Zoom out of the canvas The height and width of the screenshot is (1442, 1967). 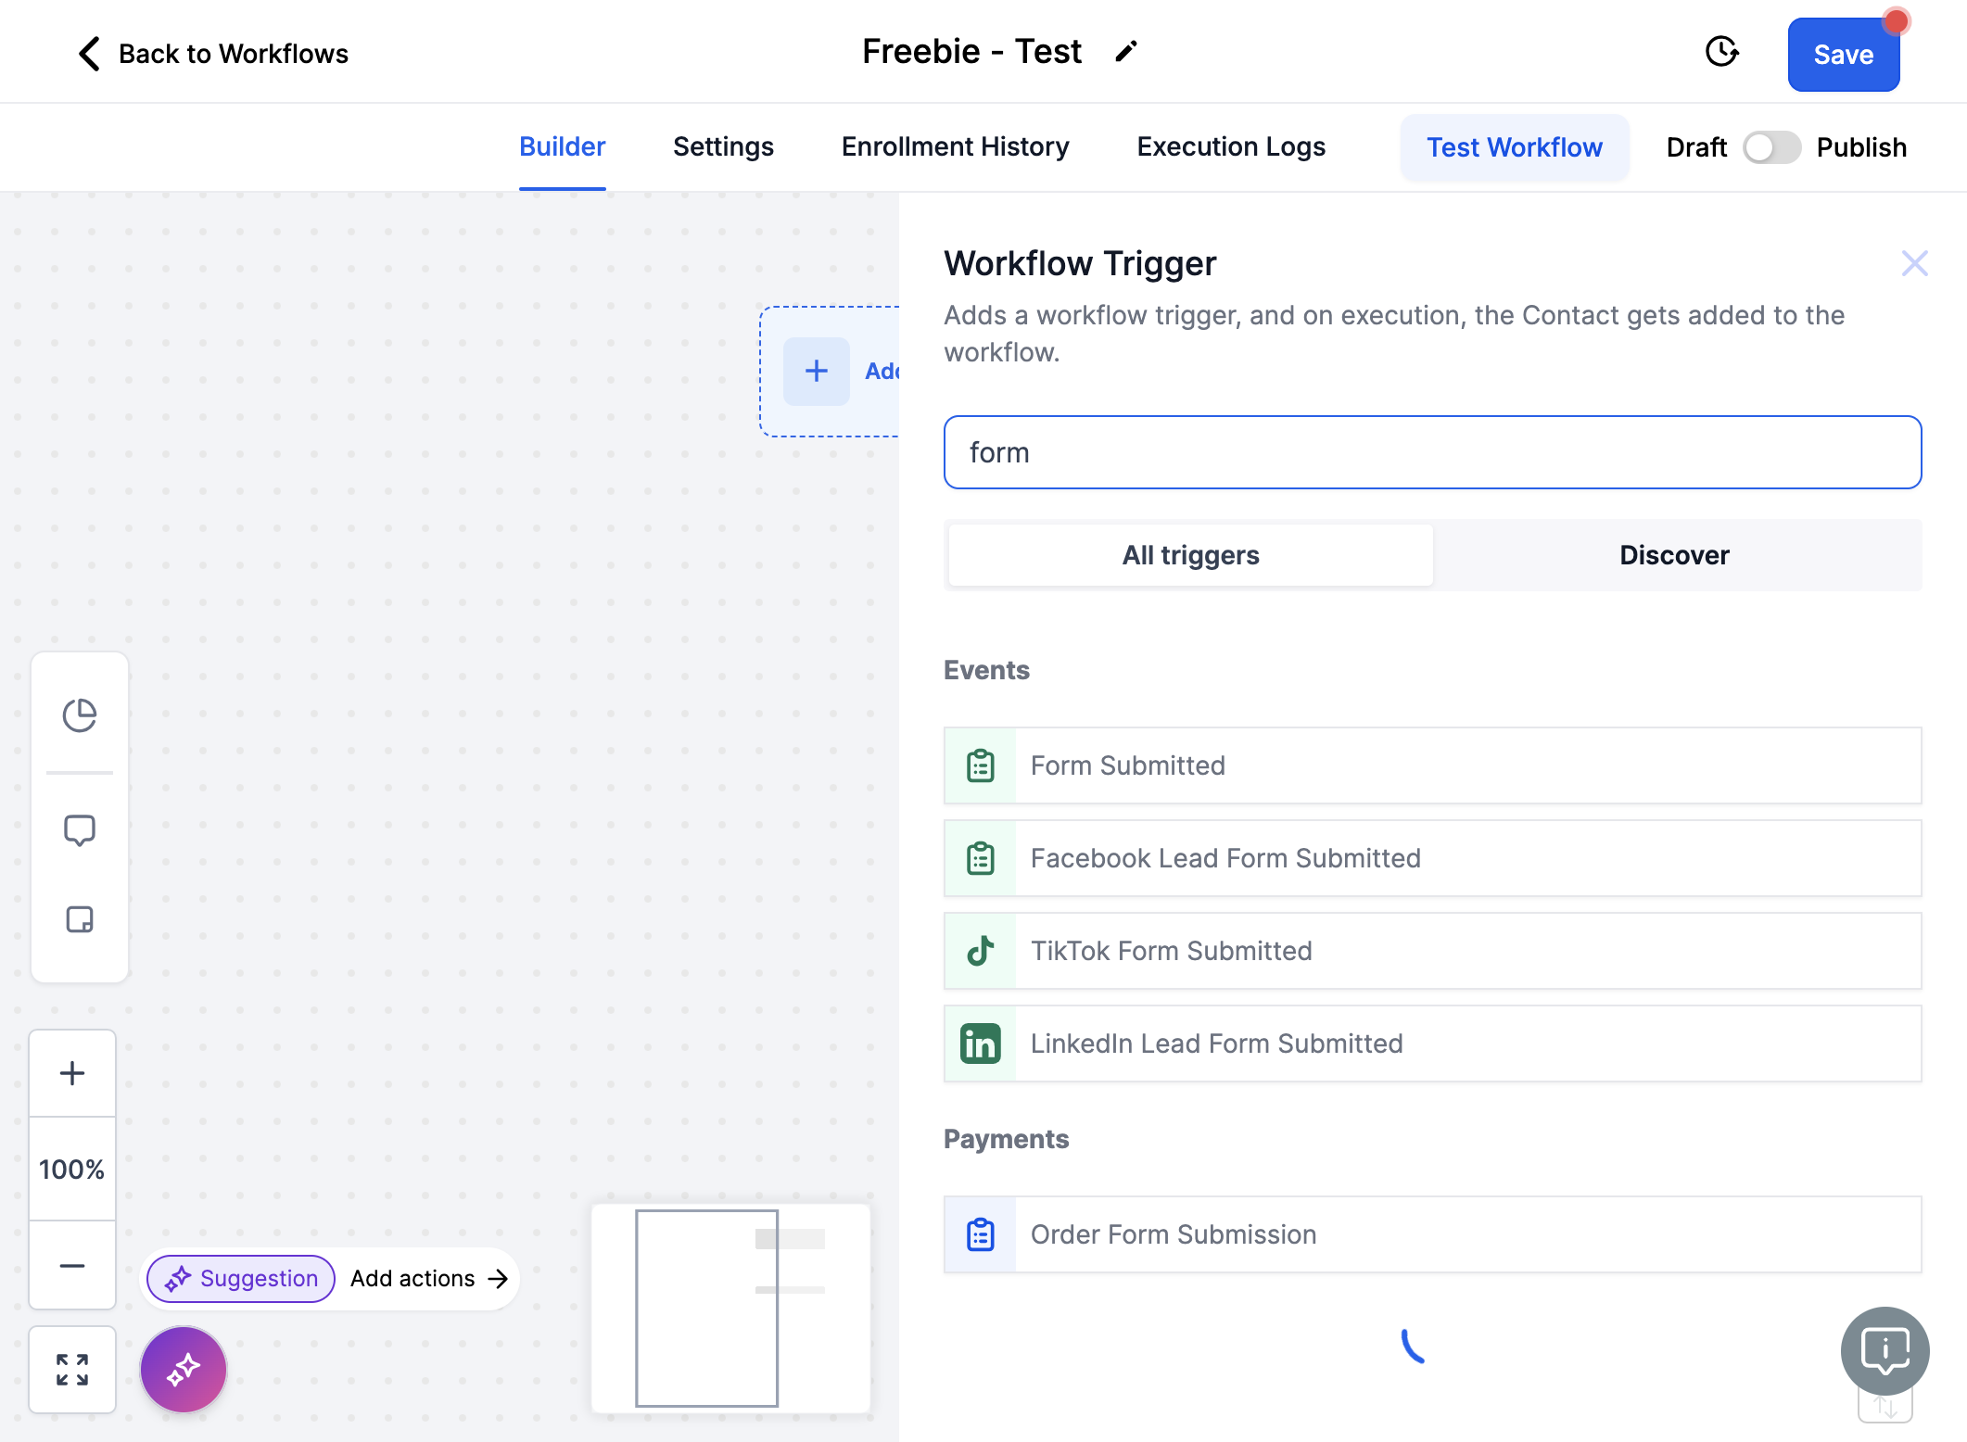pos(72,1266)
